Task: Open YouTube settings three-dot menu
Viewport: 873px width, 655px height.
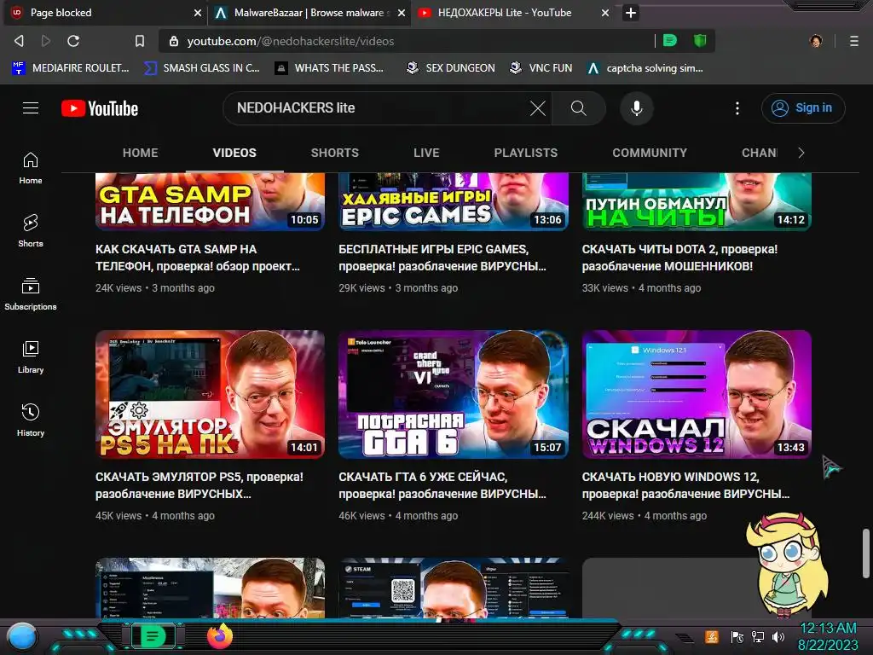Action: coord(737,108)
